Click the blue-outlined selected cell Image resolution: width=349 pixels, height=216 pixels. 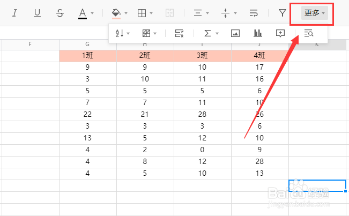pos(317,185)
